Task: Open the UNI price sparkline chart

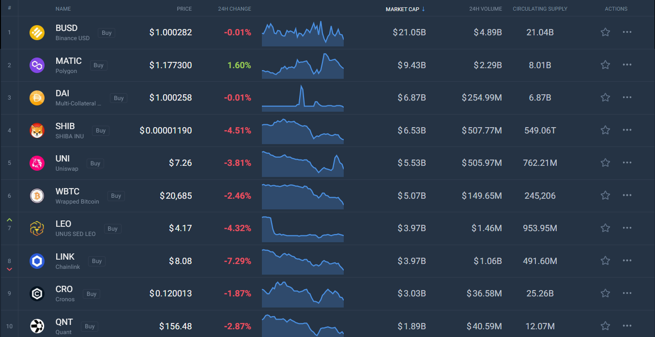Action: coord(303,164)
